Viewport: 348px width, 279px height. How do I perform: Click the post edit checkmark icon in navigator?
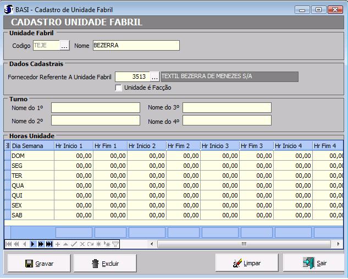pos(74,244)
